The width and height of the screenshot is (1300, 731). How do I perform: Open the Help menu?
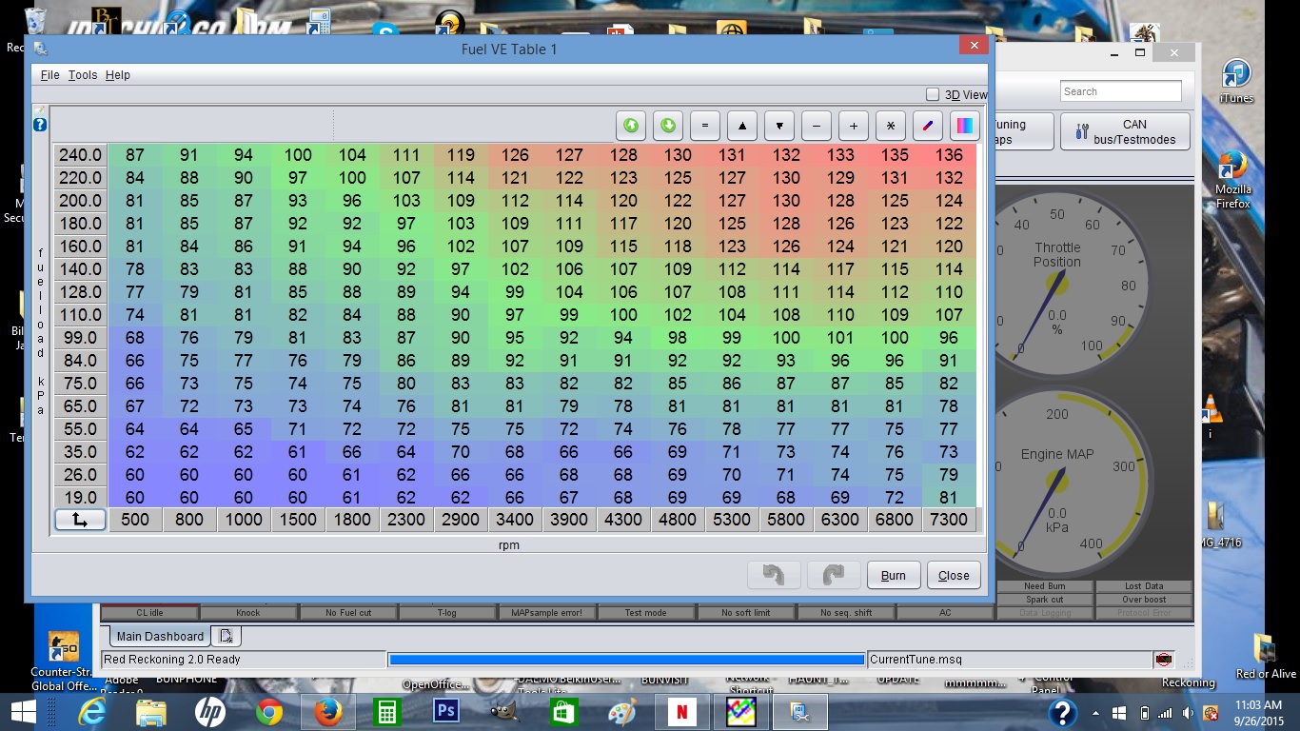coord(118,75)
